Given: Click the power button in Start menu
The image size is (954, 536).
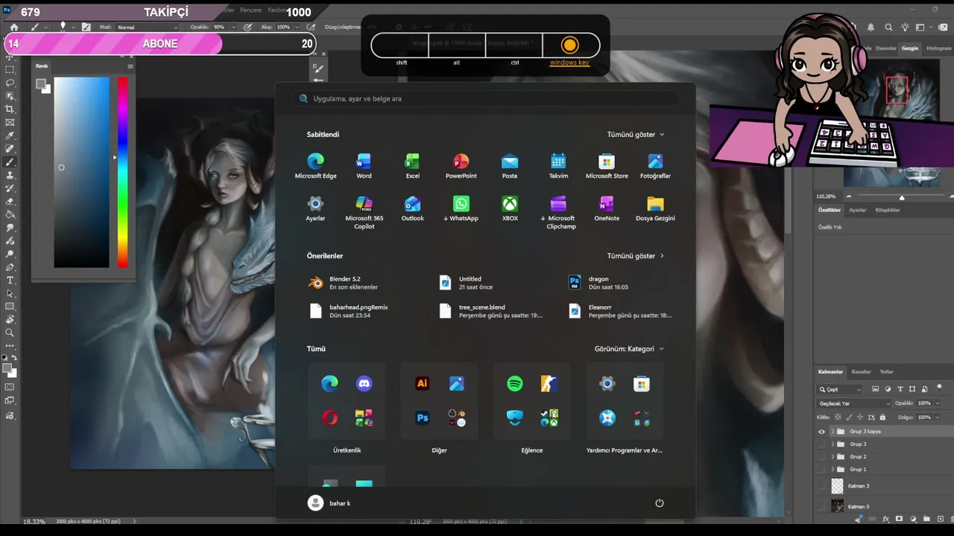Looking at the screenshot, I should pyautogui.click(x=659, y=503).
